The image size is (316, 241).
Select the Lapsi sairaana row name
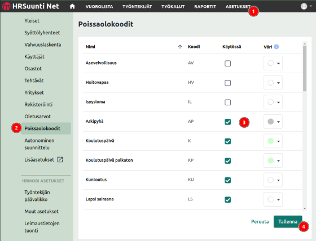[99, 199]
